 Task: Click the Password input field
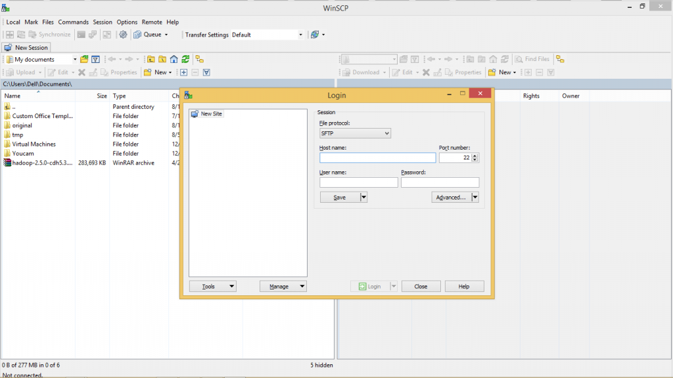(x=440, y=182)
